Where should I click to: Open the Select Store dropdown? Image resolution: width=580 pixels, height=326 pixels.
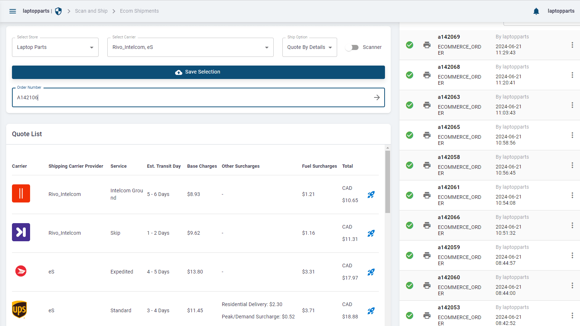click(55, 47)
